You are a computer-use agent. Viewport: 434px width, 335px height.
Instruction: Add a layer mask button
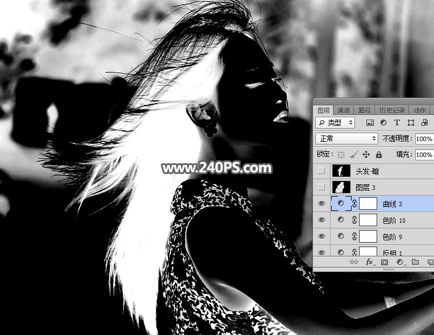[x=385, y=262]
